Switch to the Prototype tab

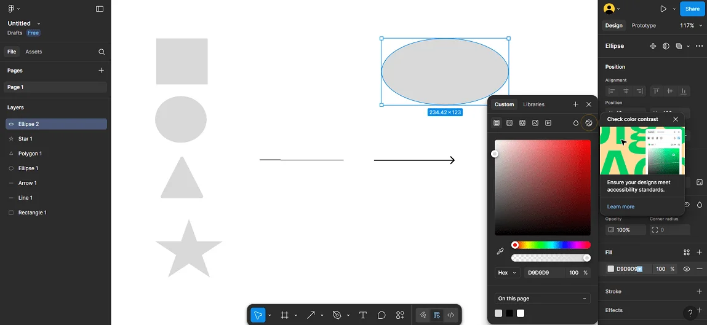click(644, 26)
